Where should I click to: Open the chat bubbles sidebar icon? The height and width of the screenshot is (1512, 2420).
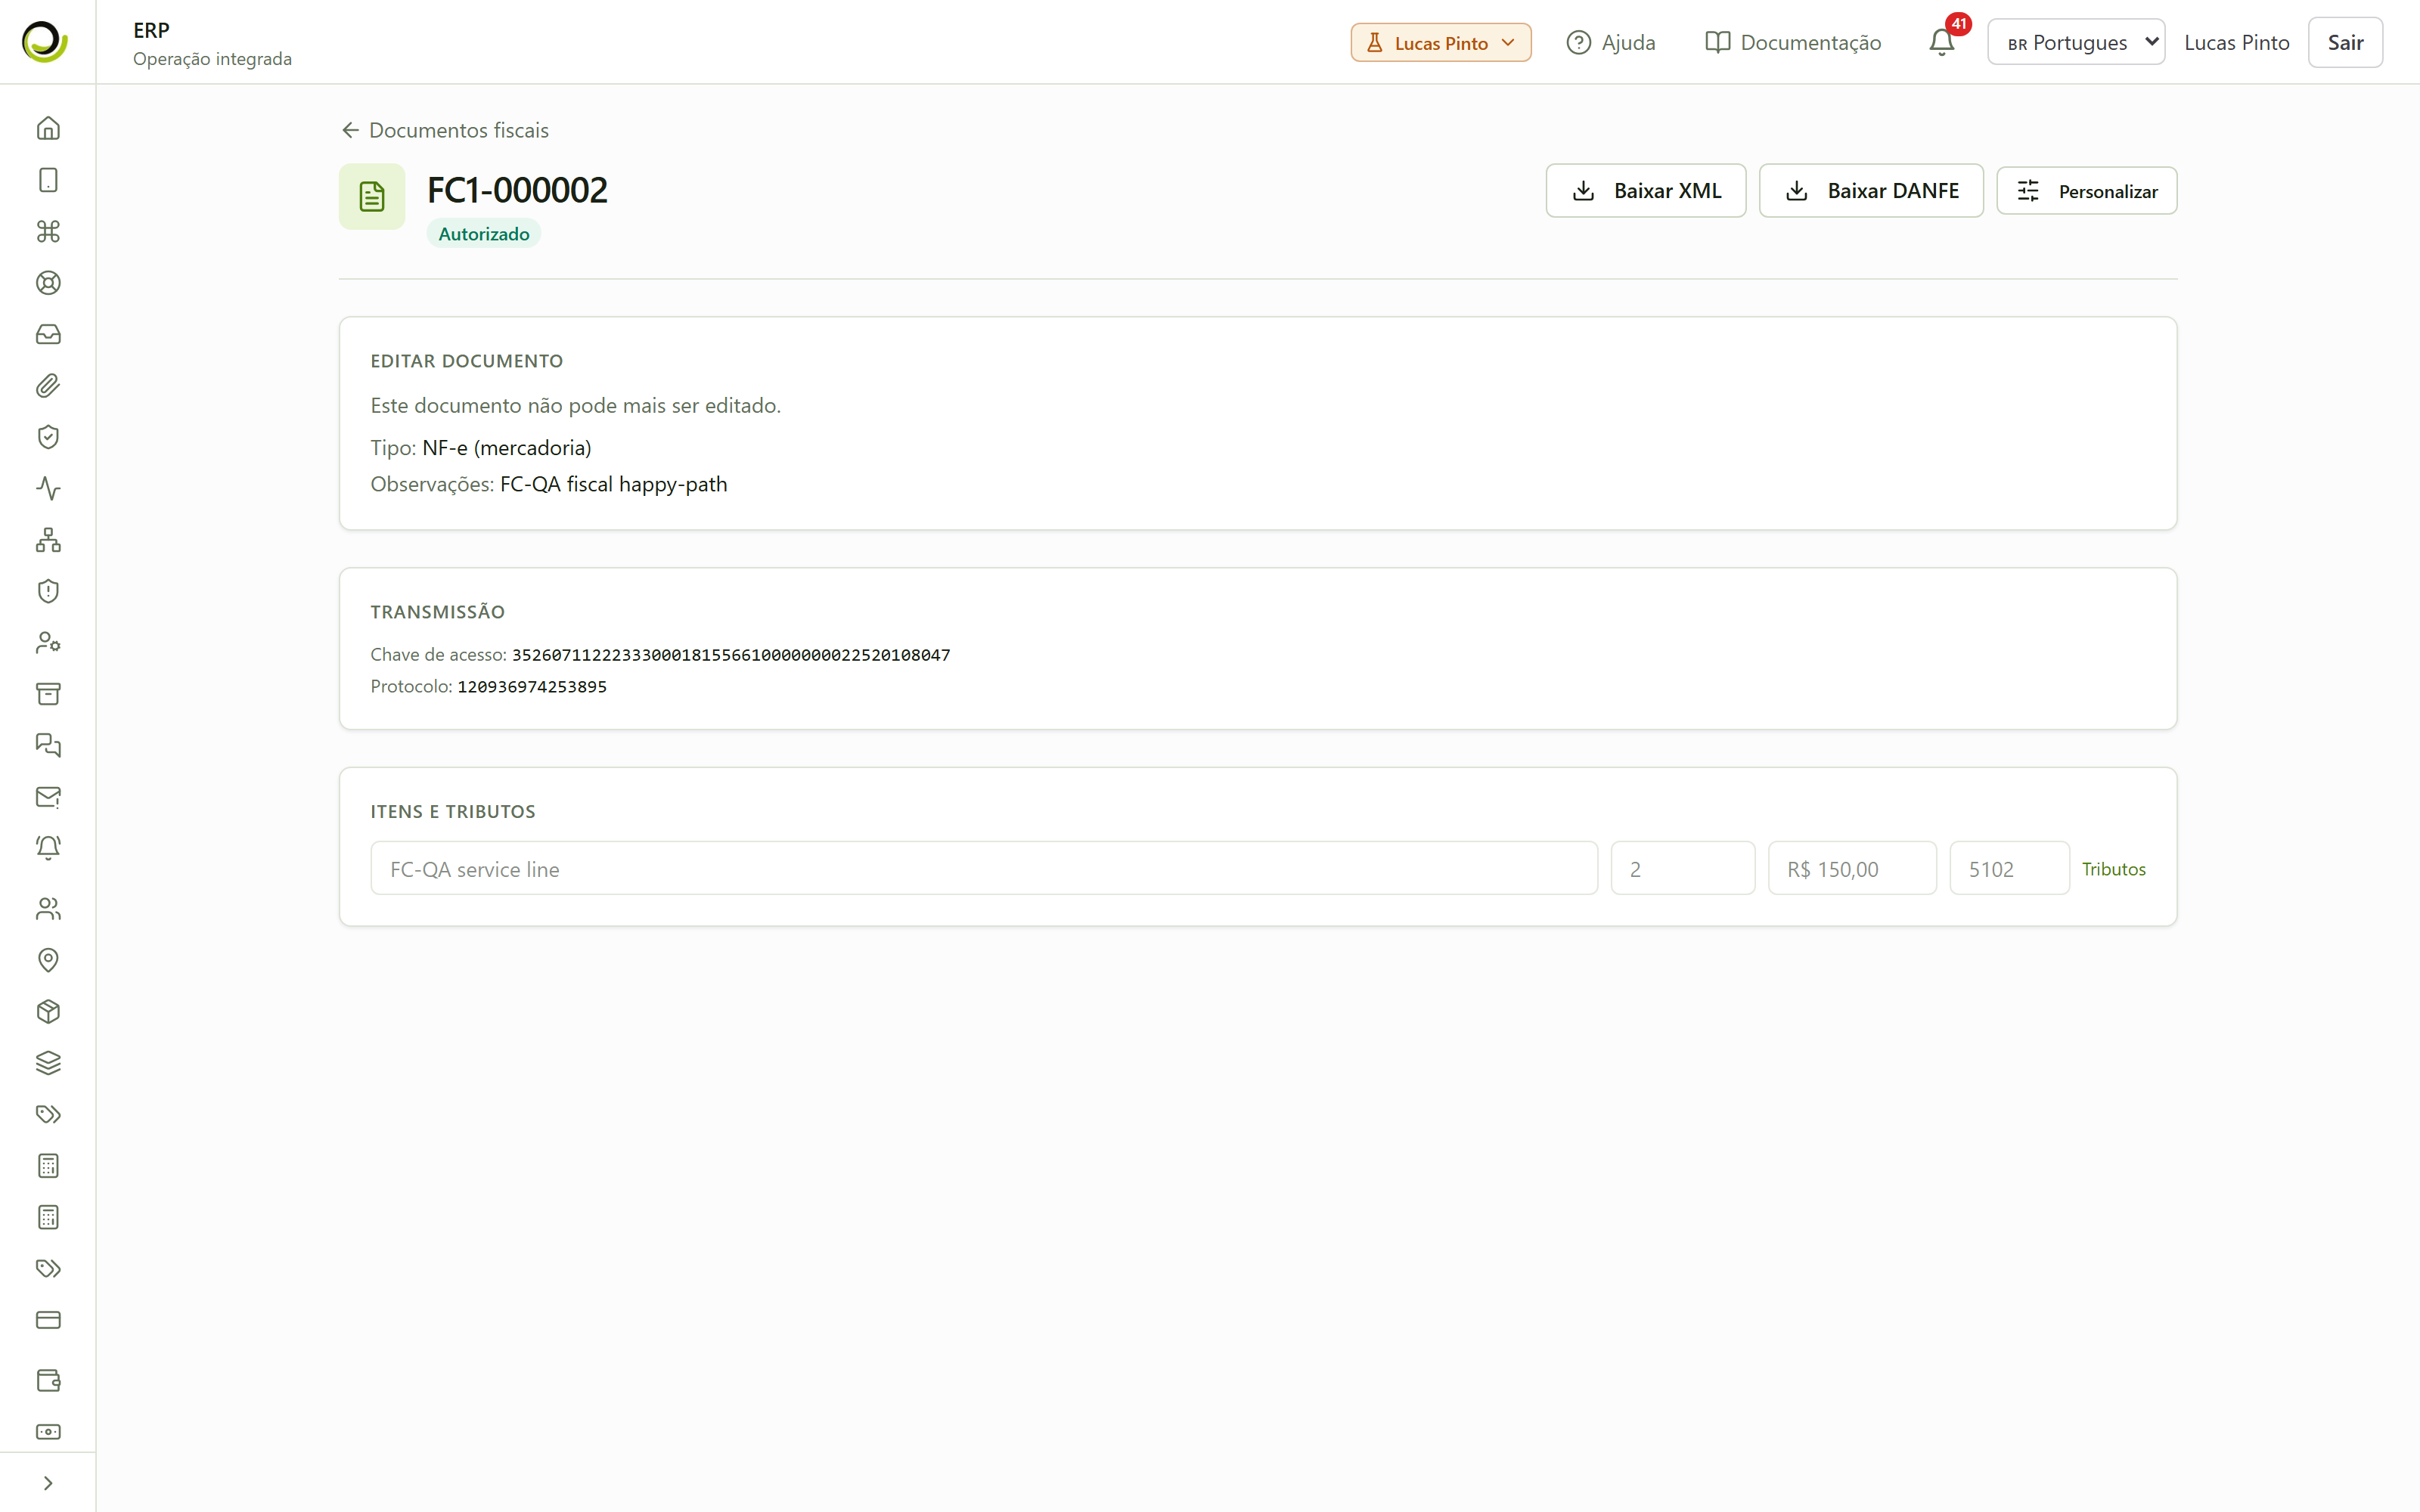pos(48,745)
